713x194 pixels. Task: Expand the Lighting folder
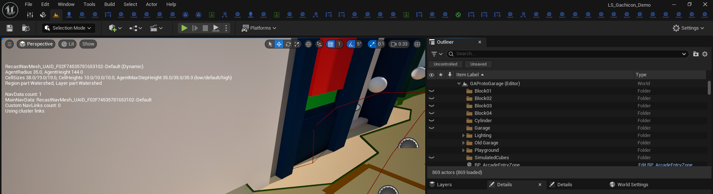[x=463, y=136]
